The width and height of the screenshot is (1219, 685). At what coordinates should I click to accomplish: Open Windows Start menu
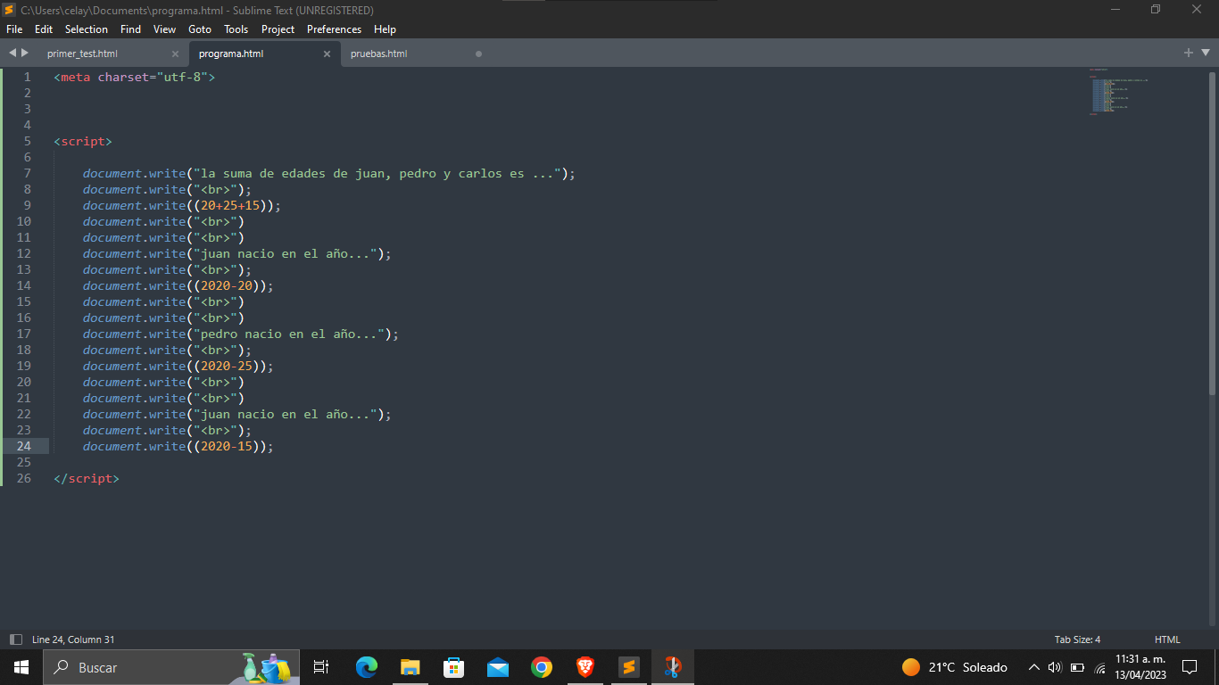pos(21,667)
